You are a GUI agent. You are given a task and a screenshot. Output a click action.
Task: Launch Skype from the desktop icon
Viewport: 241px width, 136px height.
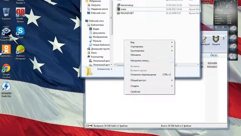(20, 32)
